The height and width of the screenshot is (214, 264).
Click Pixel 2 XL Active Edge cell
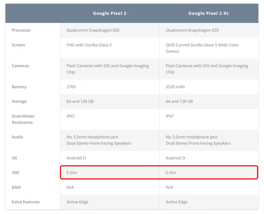209,202
